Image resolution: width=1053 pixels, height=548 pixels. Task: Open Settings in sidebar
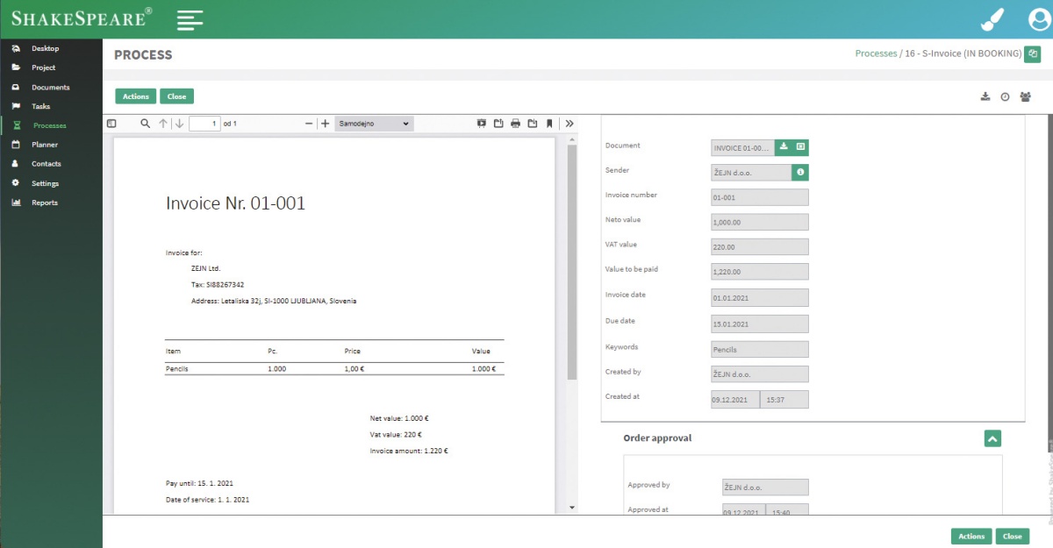(x=45, y=183)
